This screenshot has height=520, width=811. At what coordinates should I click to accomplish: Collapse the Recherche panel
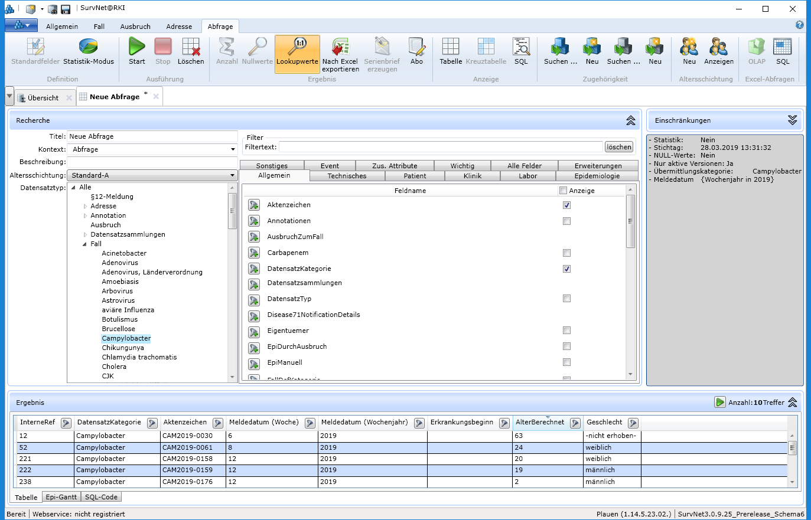click(x=630, y=120)
